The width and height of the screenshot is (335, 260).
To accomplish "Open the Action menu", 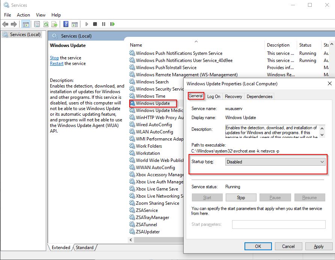I will 23,15.
